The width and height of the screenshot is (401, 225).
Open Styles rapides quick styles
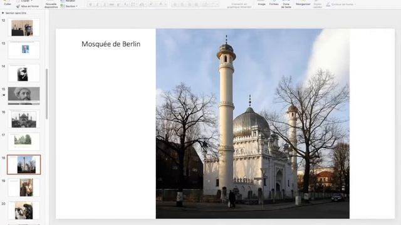[318, 4]
